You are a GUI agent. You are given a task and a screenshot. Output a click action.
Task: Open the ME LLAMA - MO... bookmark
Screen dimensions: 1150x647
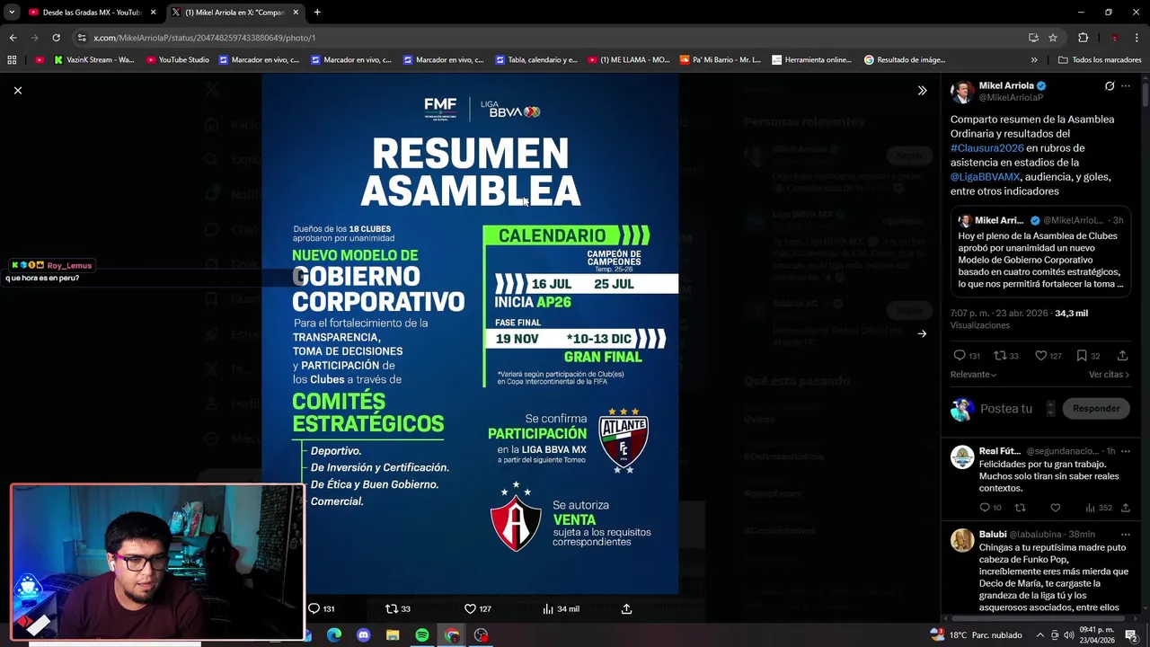[628, 60]
